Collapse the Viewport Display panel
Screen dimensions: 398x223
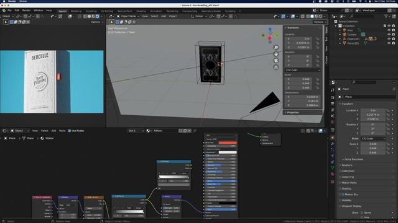pyautogui.click(x=351, y=206)
